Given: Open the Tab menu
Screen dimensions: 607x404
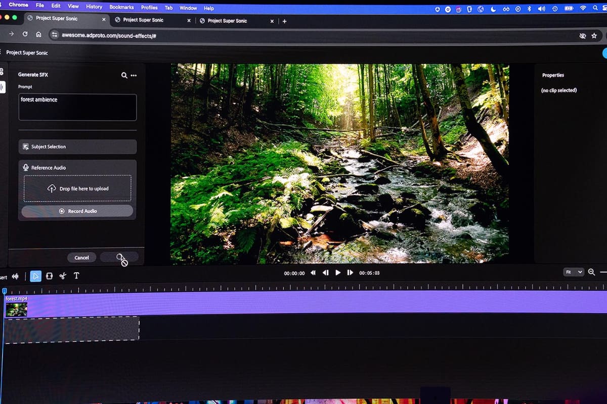Looking at the screenshot, I should pyautogui.click(x=168, y=8).
